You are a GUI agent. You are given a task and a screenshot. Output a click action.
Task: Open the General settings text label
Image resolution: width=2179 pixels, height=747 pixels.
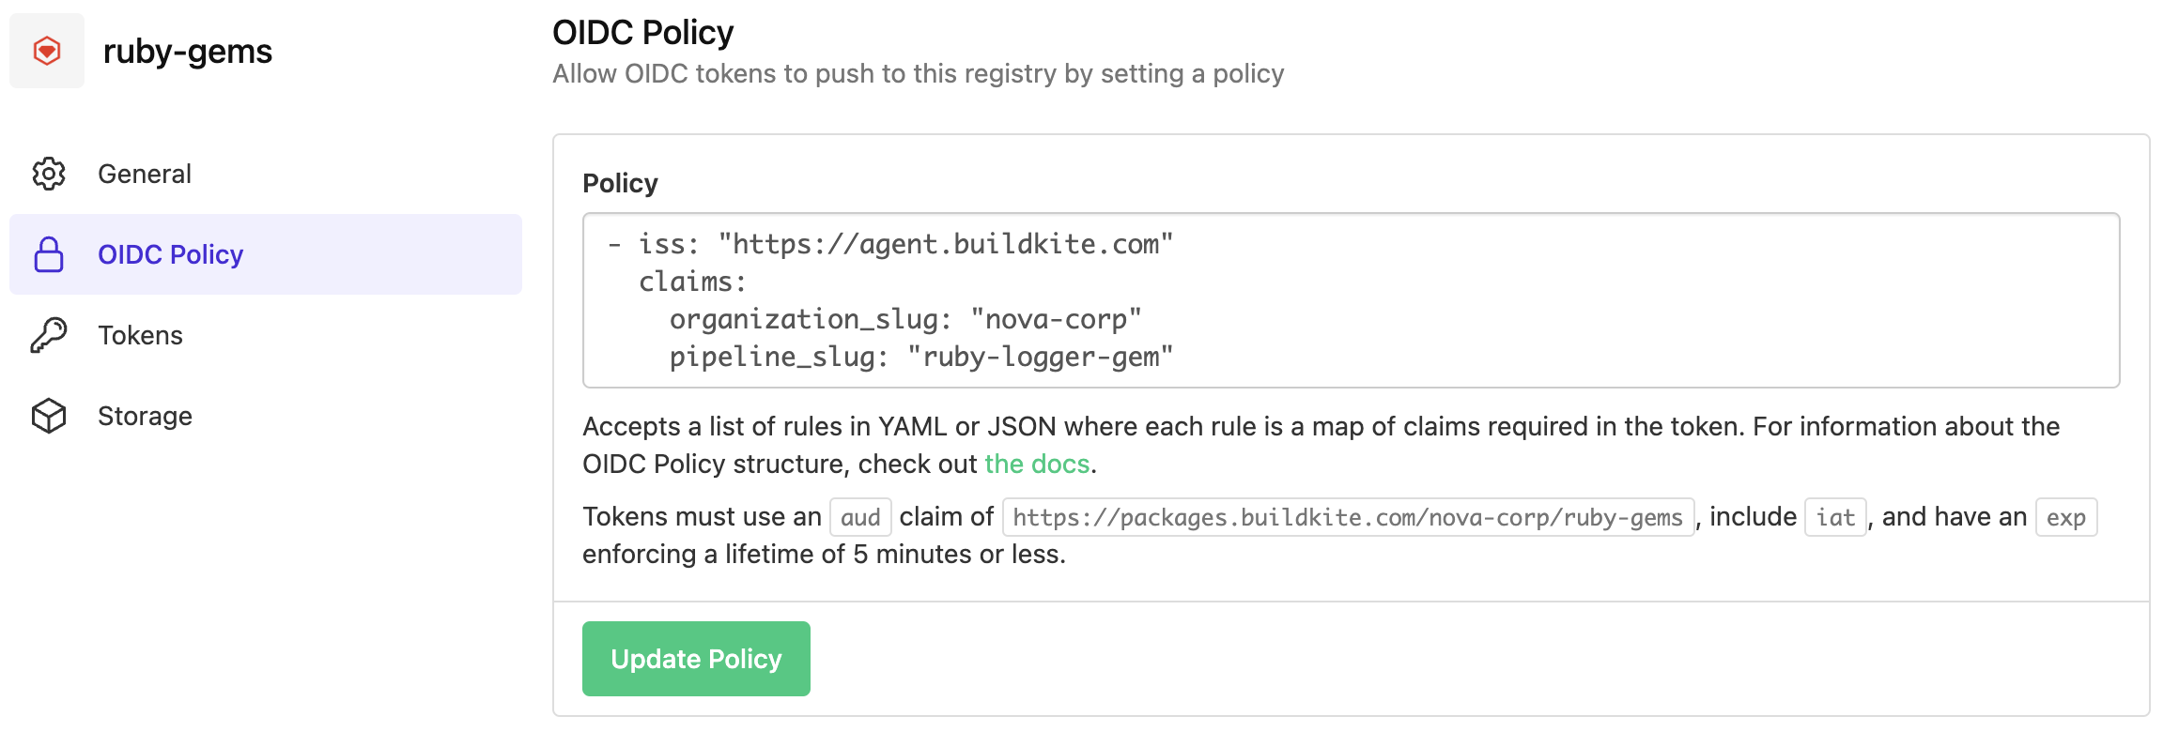(x=145, y=174)
